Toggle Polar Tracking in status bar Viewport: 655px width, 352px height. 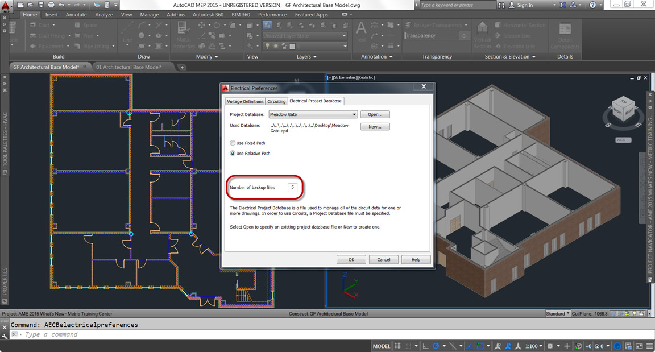436,346
